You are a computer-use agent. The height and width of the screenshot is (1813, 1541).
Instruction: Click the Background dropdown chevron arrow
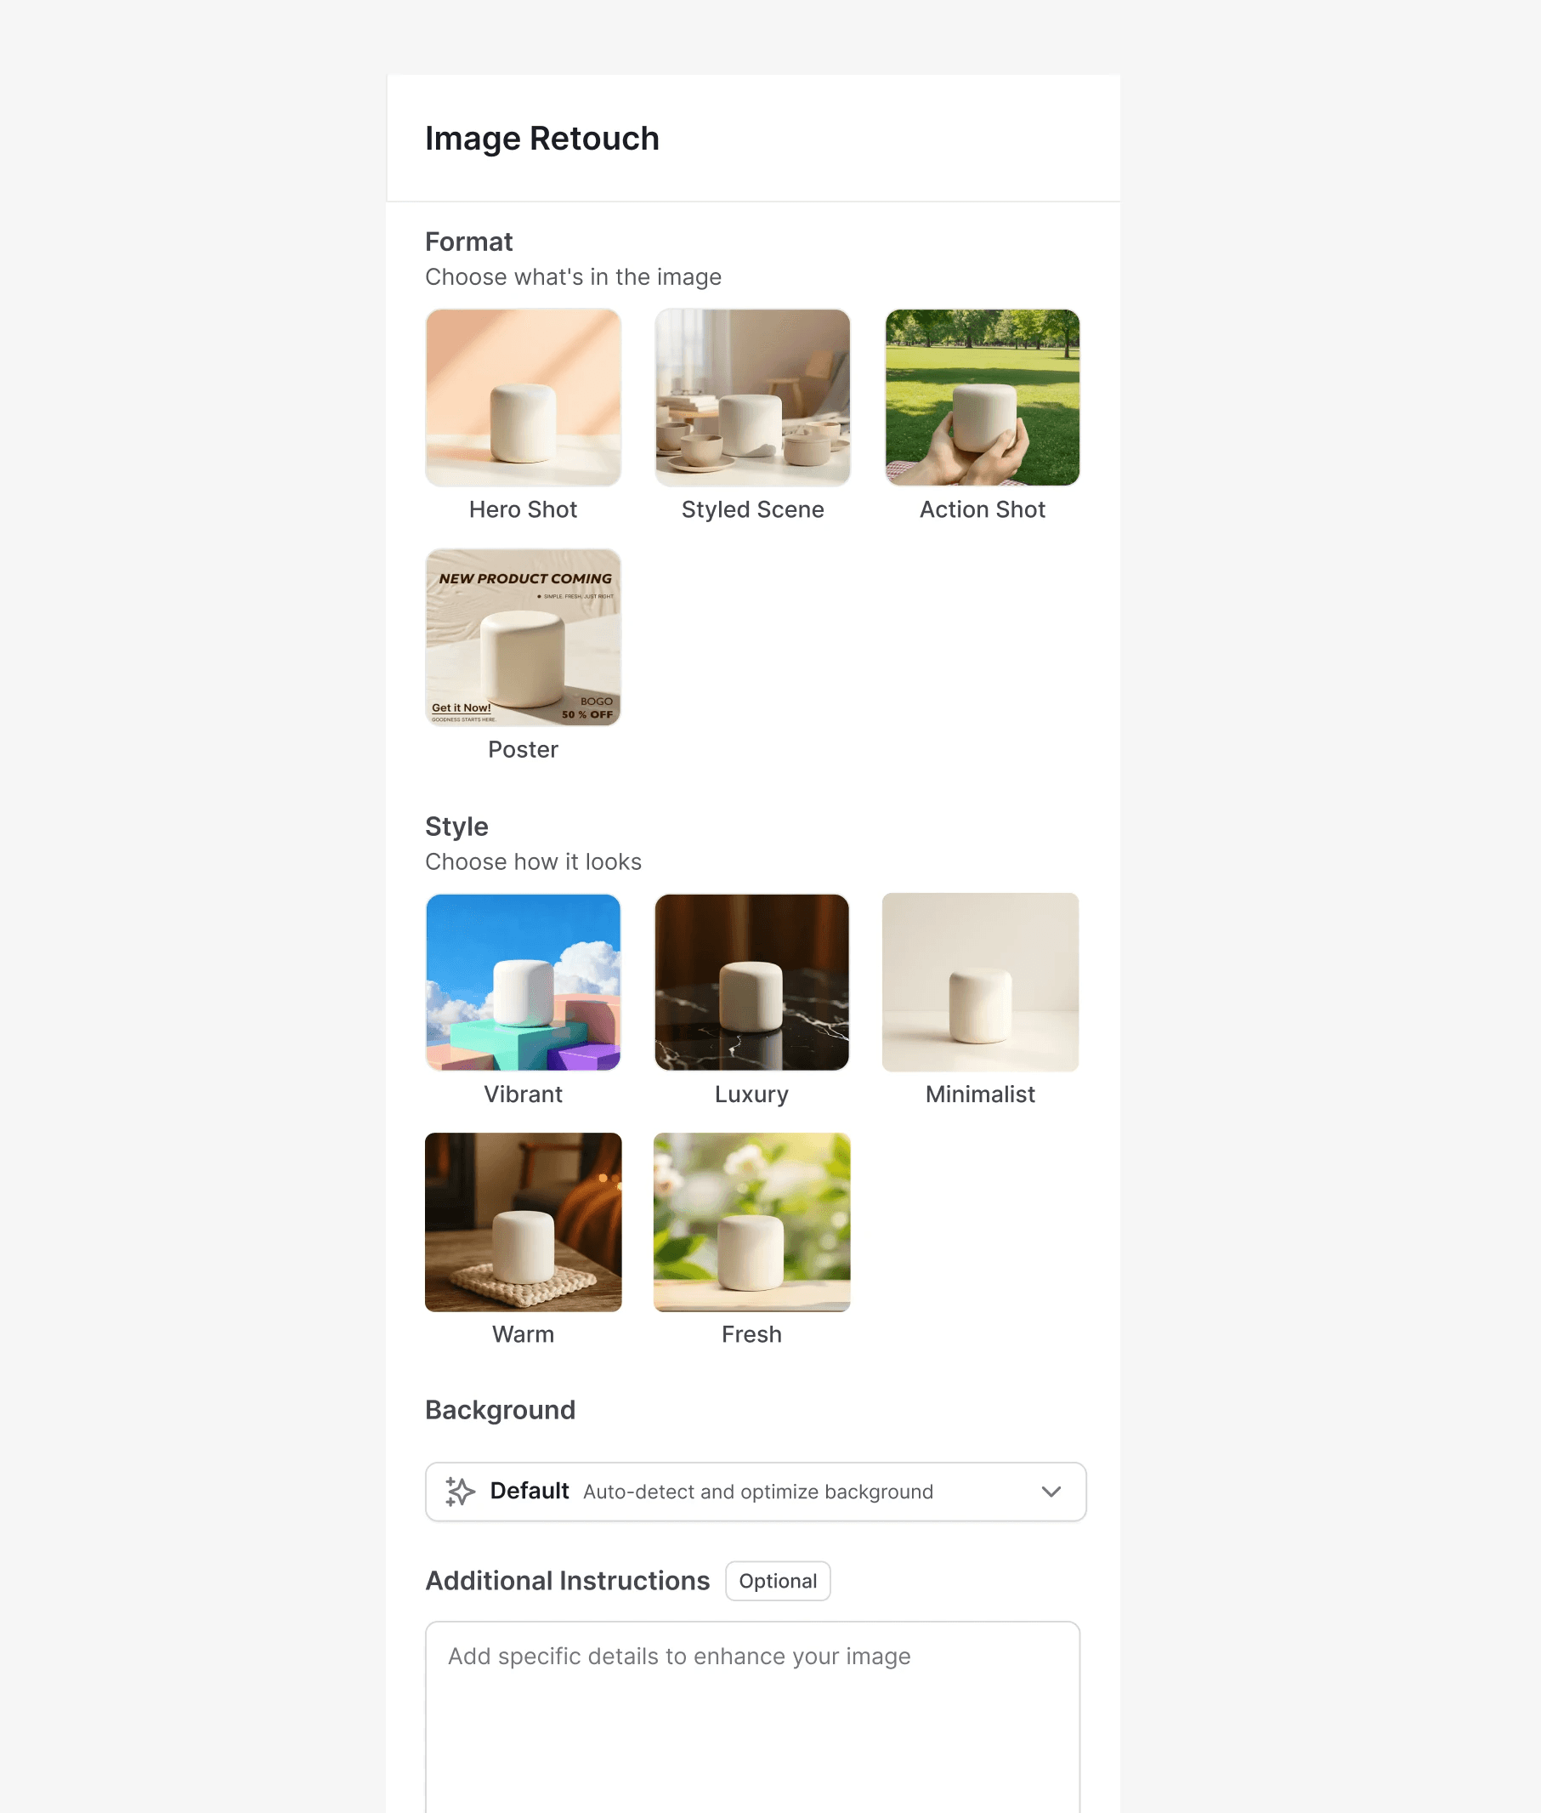coord(1051,1492)
